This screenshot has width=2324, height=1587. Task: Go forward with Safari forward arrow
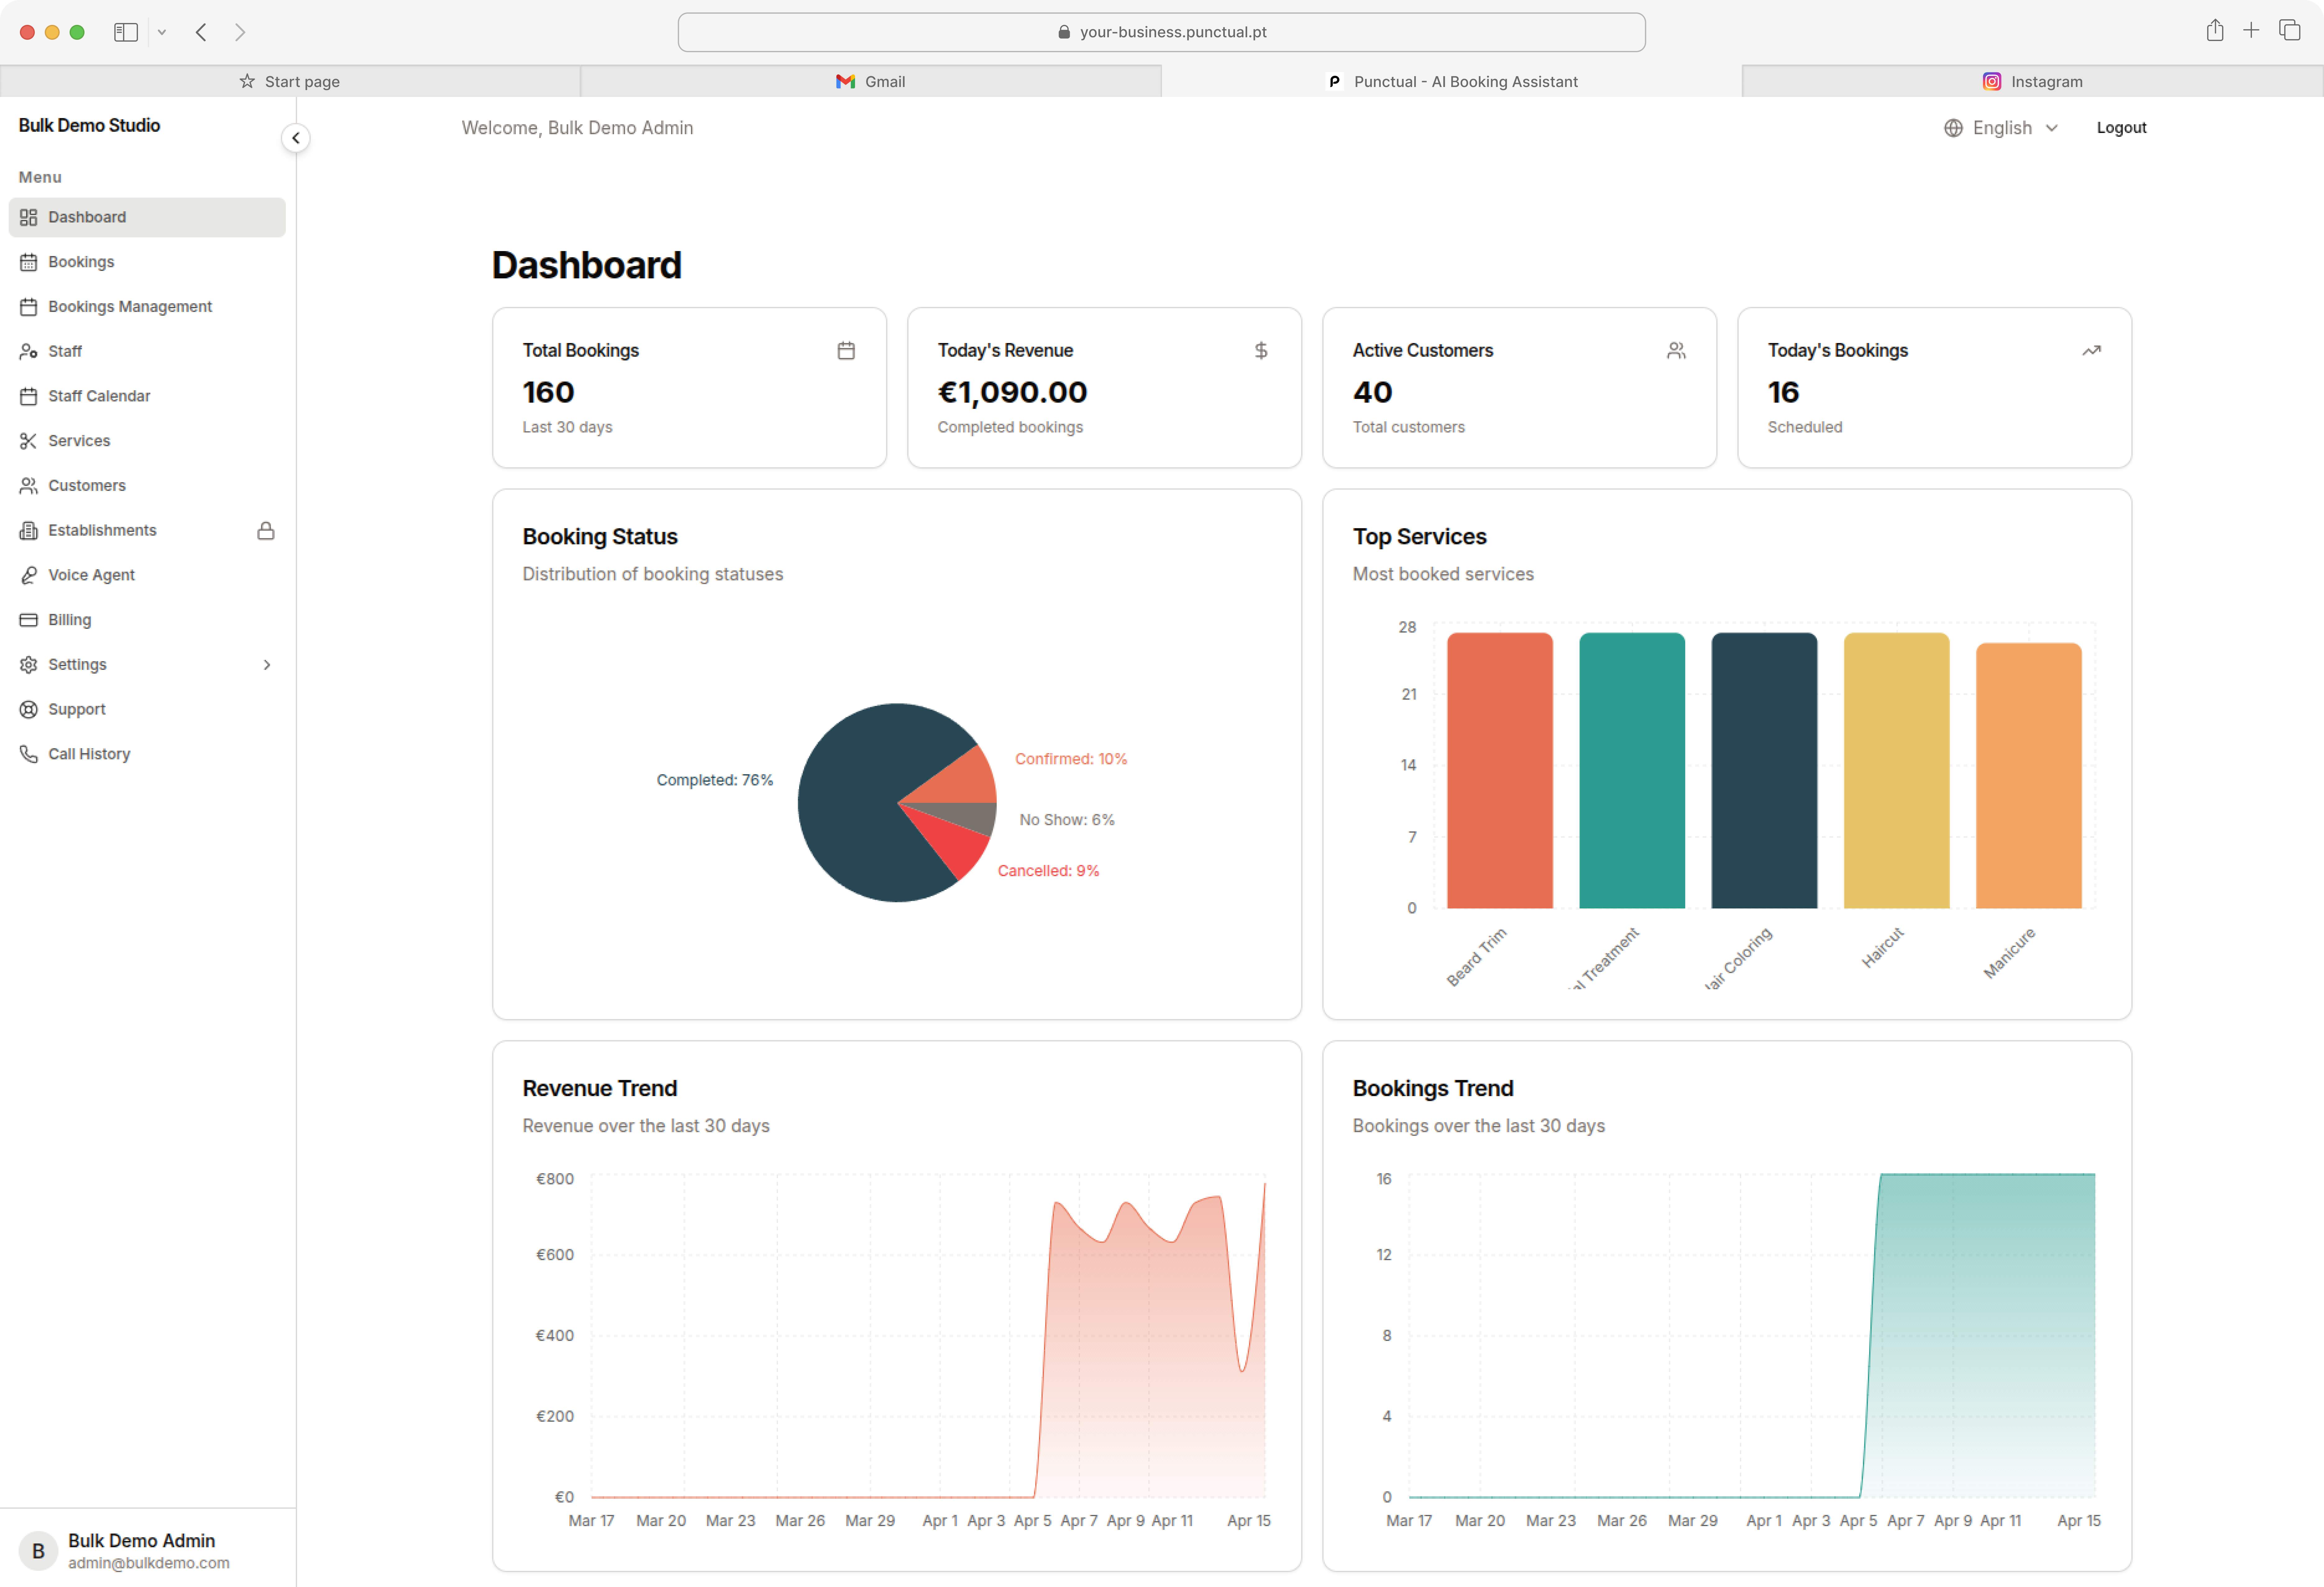click(240, 32)
